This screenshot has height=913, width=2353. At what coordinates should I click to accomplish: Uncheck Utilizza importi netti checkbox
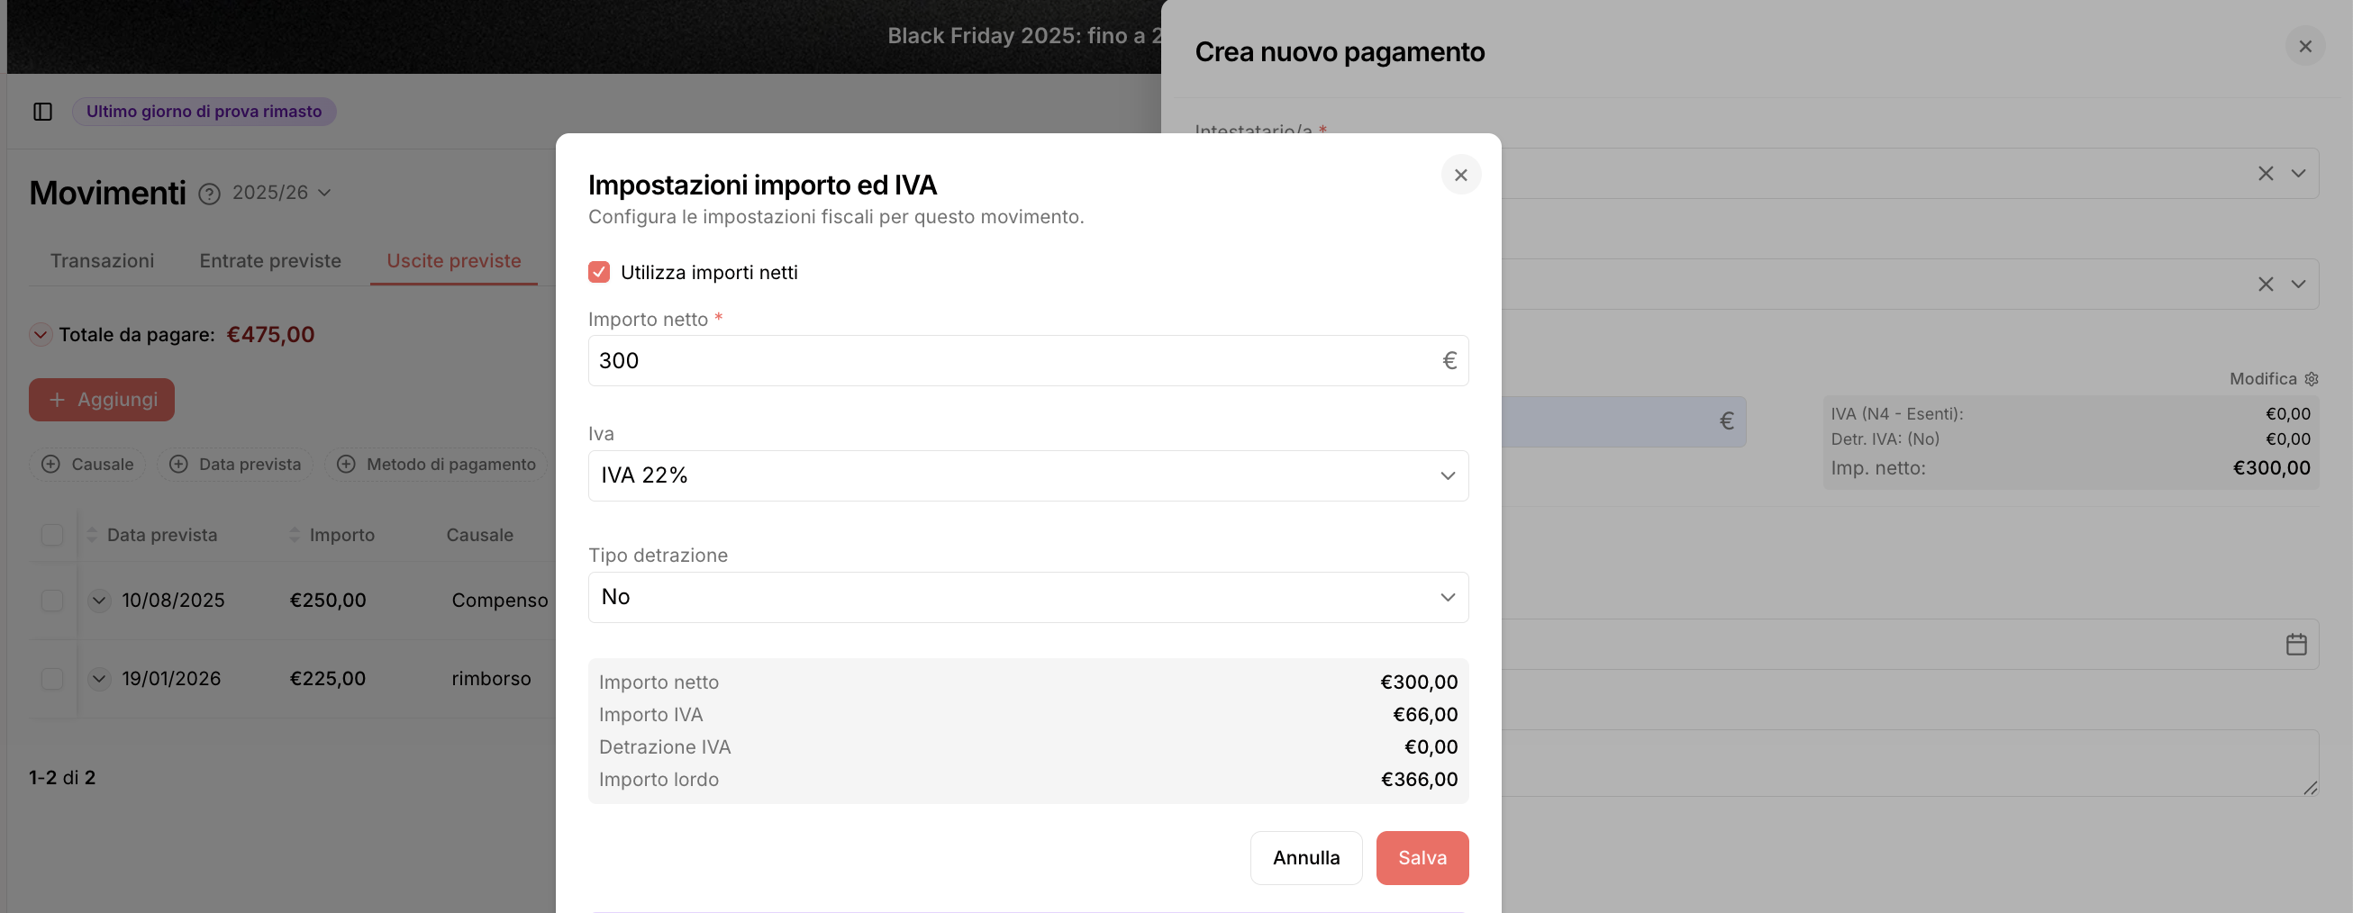(599, 272)
